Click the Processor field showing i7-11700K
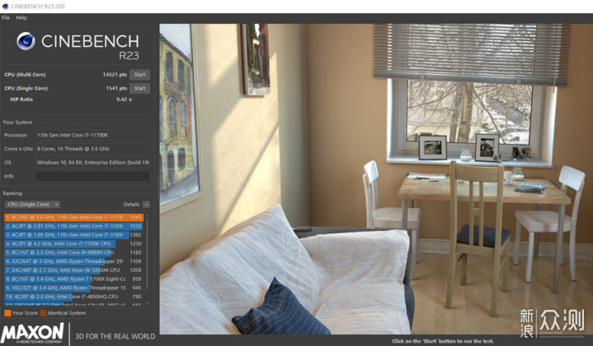The image size is (593, 346). point(92,135)
